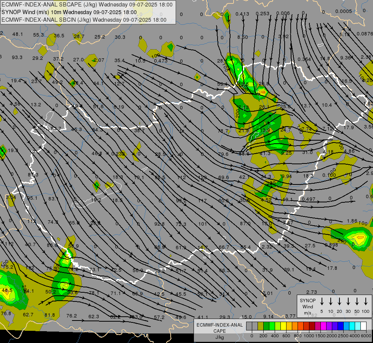
Task: Click the map value 0.0876
Action: (x=365, y=34)
